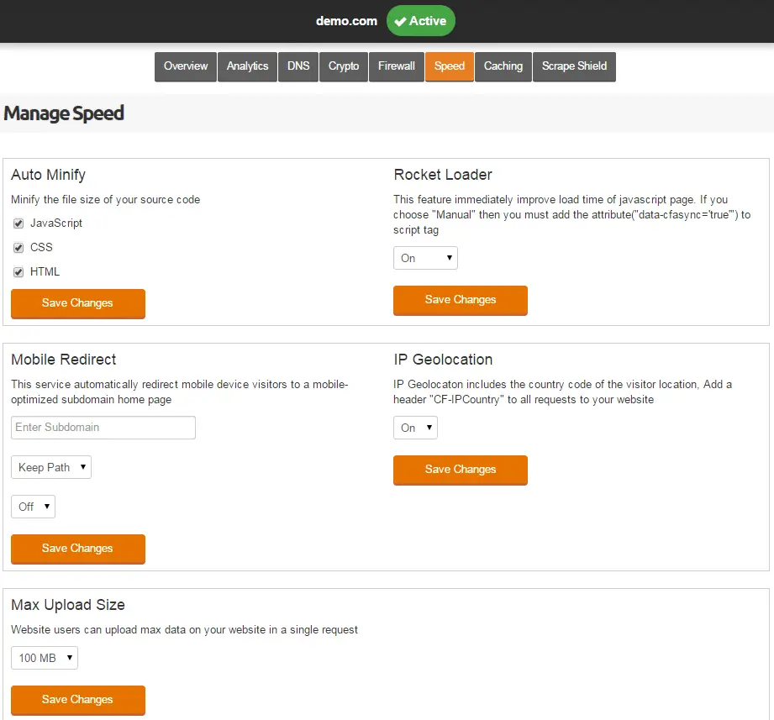Toggle the CSS minify checkbox
Image resolution: width=774 pixels, height=720 pixels.
[18, 248]
